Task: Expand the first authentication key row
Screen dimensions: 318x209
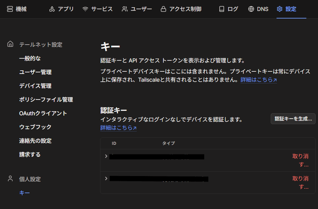Action: 106,156
